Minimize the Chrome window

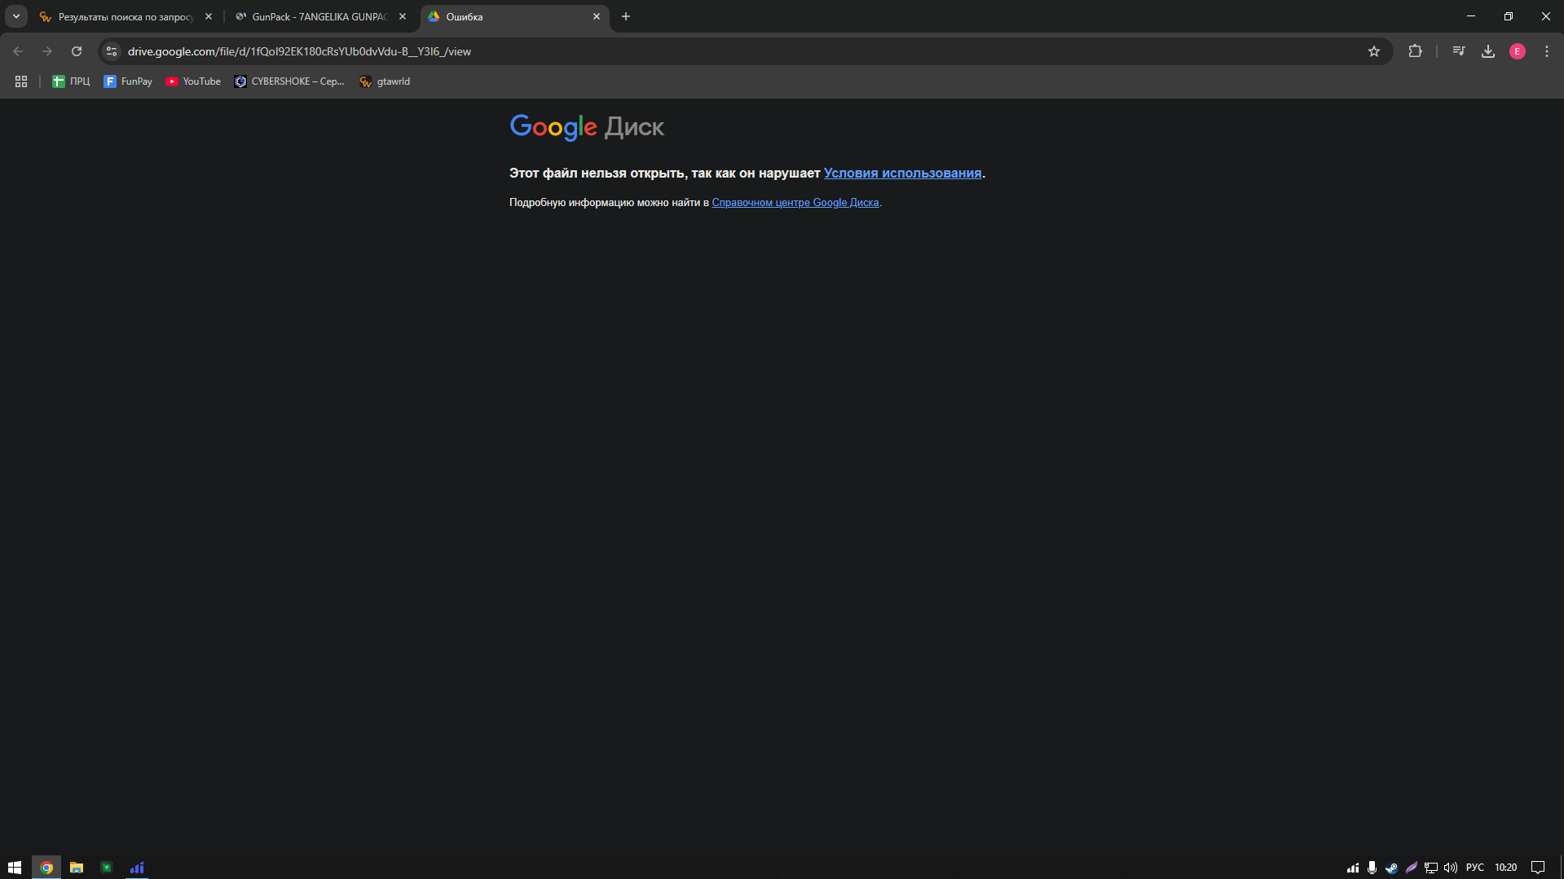point(1471,16)
